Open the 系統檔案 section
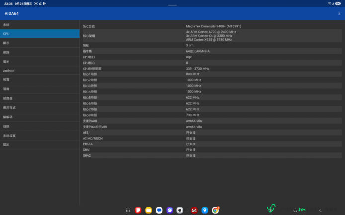This screenshot has height=215, width=345. tap(40, 136)
